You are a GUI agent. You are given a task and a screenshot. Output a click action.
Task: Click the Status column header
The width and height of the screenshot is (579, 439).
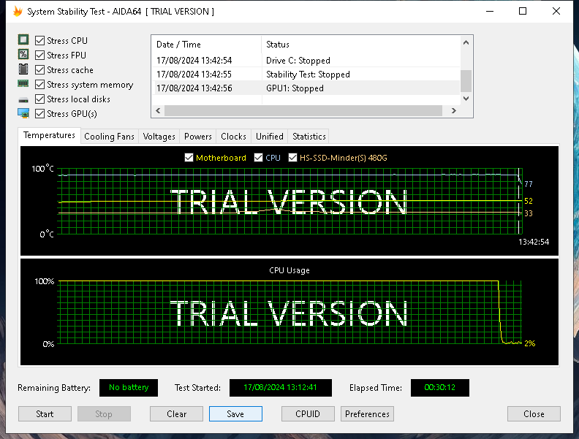[360, 45]
